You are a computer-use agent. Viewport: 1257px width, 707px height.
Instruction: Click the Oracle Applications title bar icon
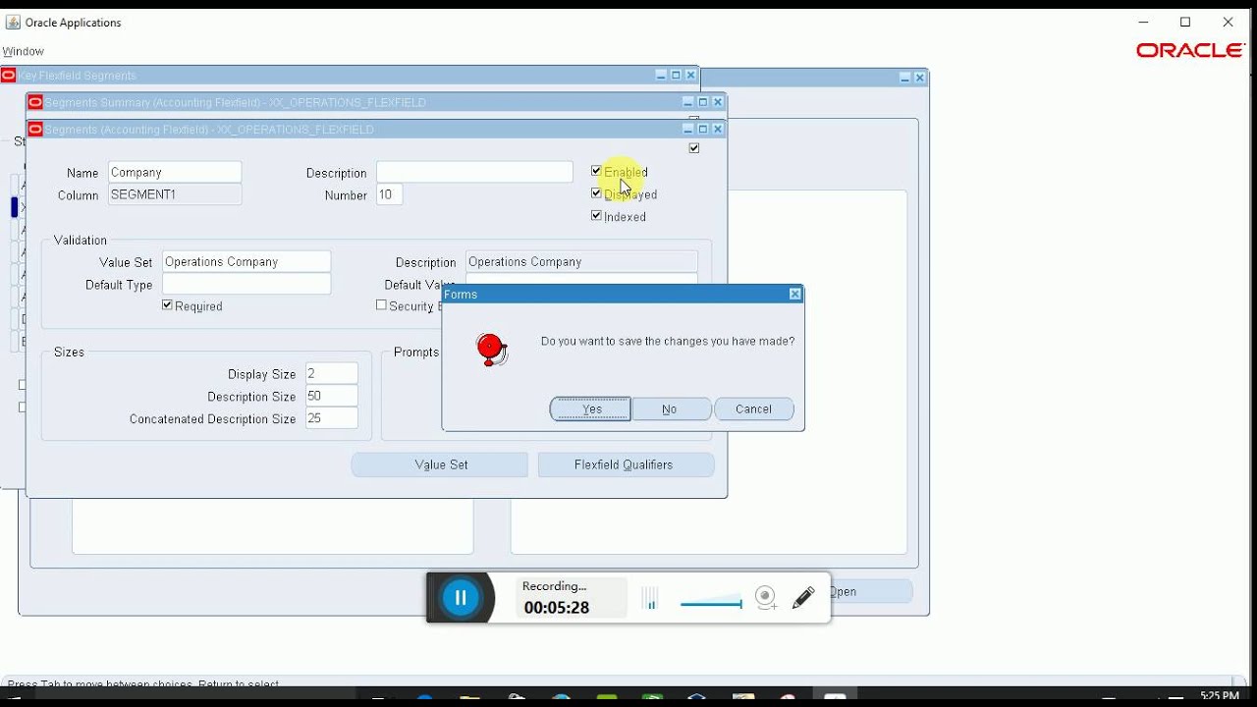coord(13,22)
